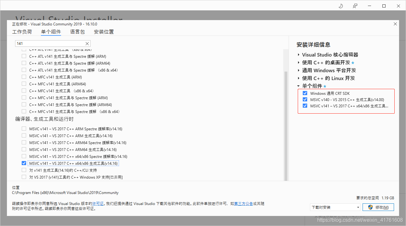Enable C++ MFC v141 生成工具 (x86 & x64)
Viewport: 406px width, 226px height.
[24, 91]
